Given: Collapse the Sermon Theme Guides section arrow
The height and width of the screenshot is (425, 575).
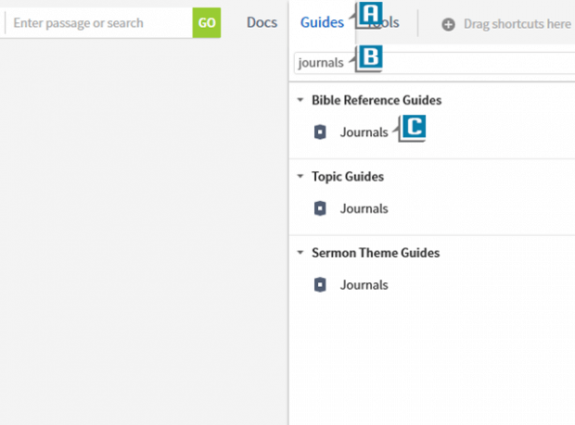Looking at the screenshot, I should coord(300,253).
